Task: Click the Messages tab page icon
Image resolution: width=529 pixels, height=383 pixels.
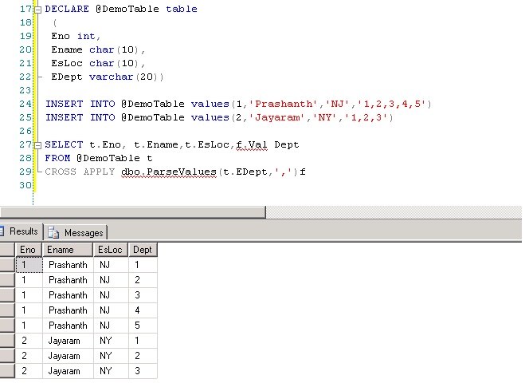Action: coord(54,232)
